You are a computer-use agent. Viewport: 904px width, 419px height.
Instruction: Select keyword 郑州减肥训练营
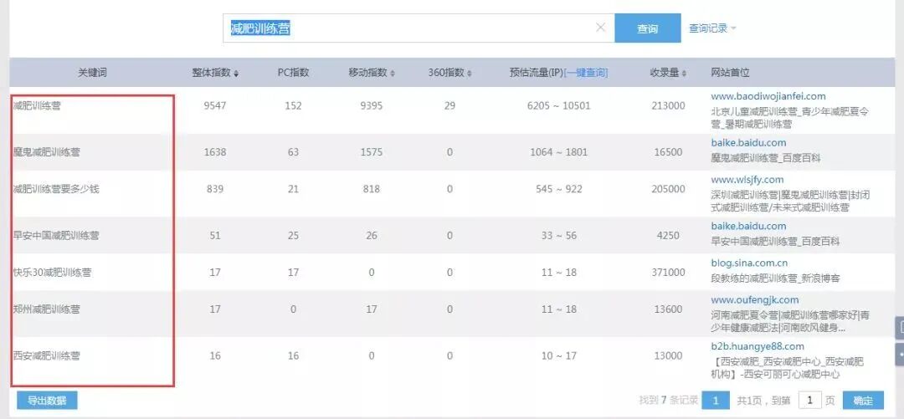click(47, 309)
